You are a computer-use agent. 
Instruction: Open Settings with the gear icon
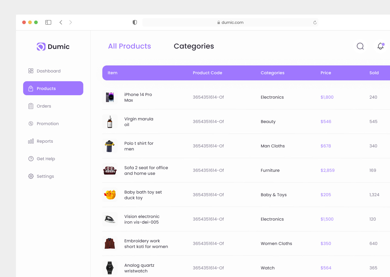[31, 176]
